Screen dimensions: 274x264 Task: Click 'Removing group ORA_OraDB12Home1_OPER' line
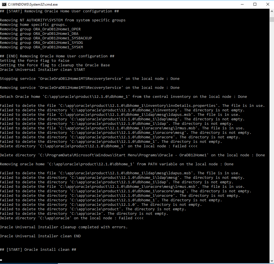coord(40,29)
